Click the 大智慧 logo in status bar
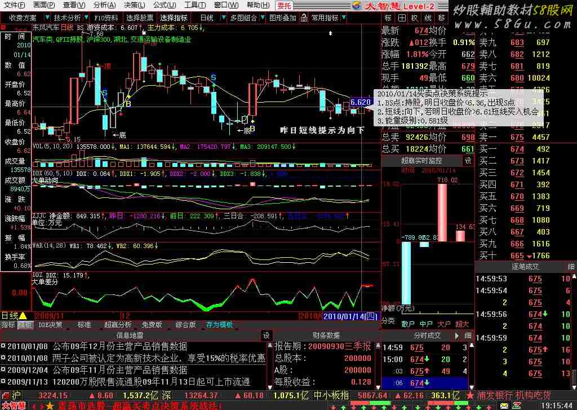 (14, 406)
